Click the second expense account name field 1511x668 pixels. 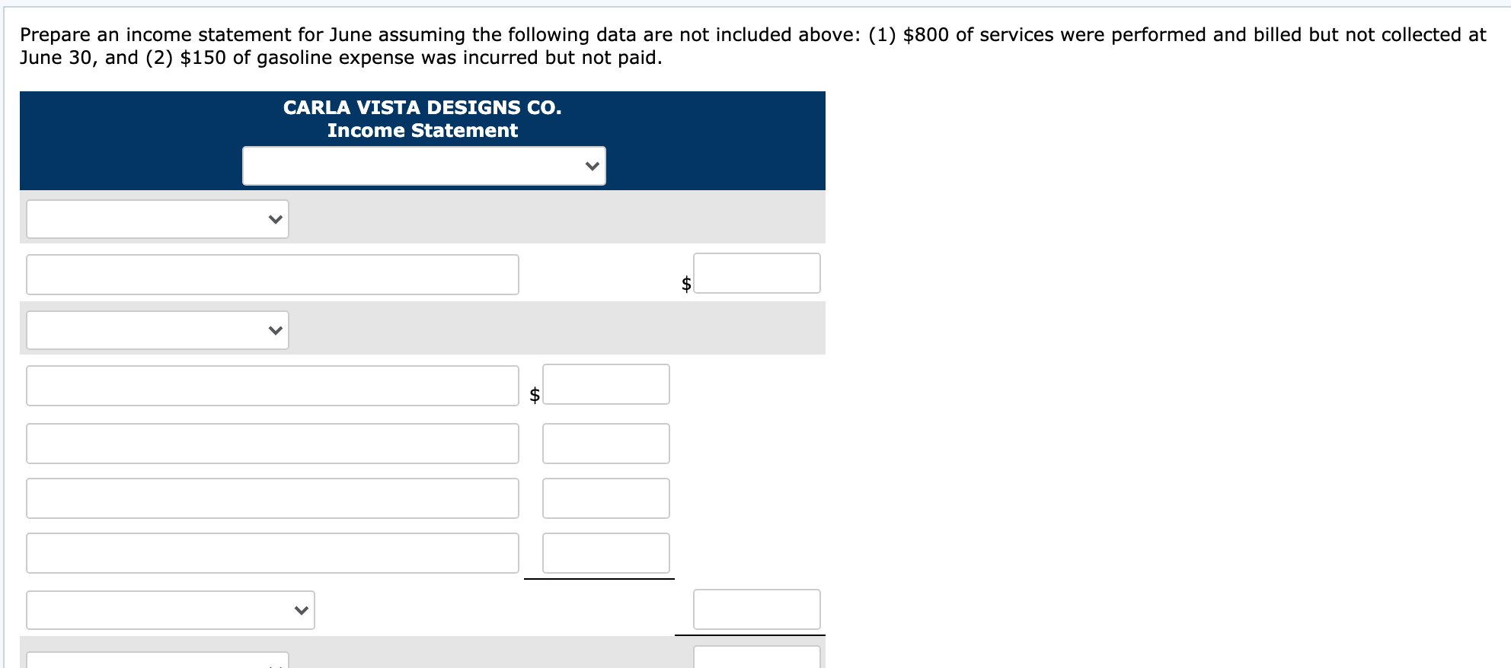coord(272,443)
